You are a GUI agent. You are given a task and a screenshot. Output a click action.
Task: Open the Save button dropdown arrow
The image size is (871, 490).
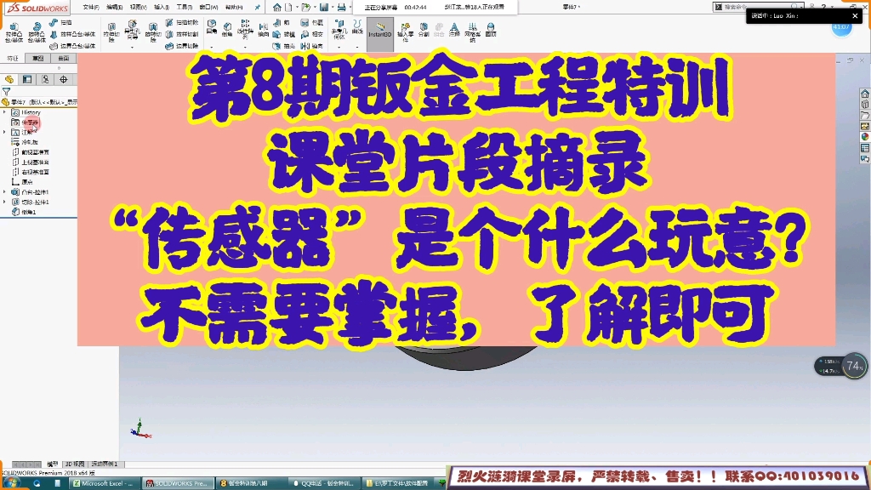[x=333, y=8]
